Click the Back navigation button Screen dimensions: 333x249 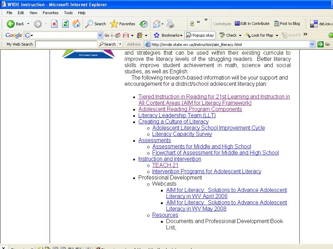15,24
